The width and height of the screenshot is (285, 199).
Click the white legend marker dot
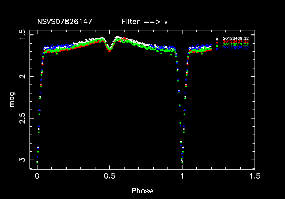click(x=217, y=39)
